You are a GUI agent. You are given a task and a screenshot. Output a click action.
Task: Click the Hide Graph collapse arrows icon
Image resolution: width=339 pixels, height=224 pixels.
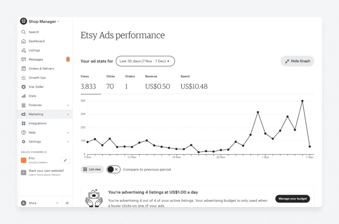pos(287,61)
